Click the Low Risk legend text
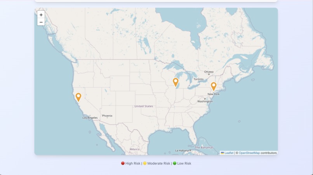This screenshot has height=175, width=313. [x=184, y=163]
